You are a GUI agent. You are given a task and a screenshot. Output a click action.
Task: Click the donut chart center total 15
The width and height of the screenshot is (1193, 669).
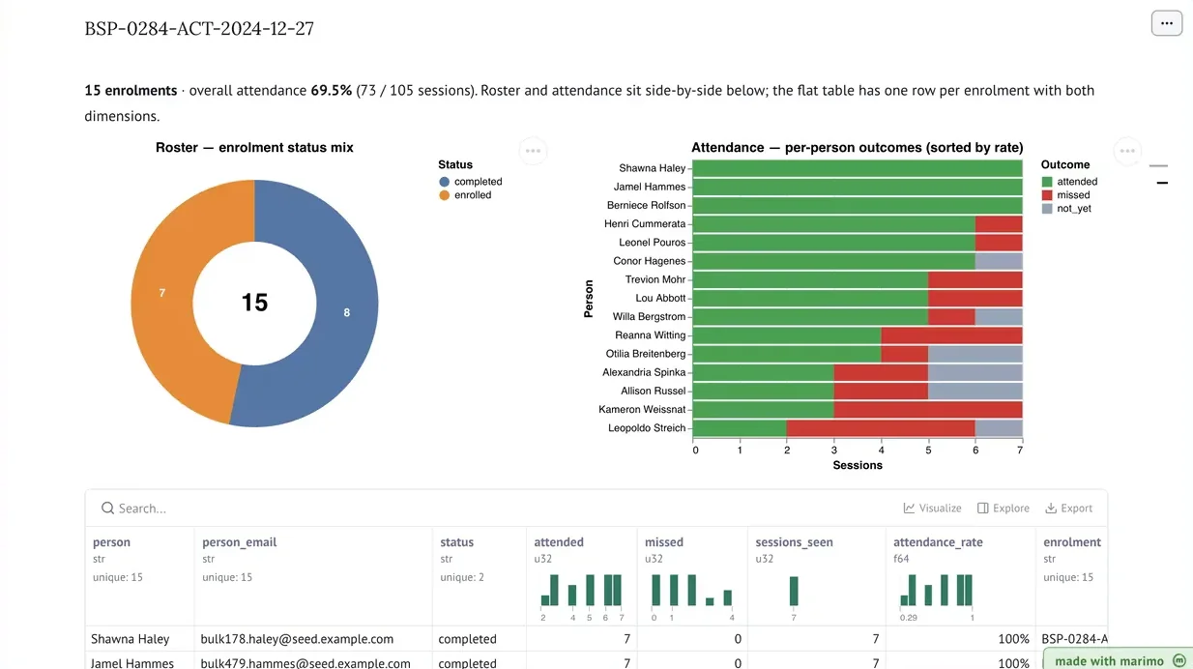tap(254, 303)
